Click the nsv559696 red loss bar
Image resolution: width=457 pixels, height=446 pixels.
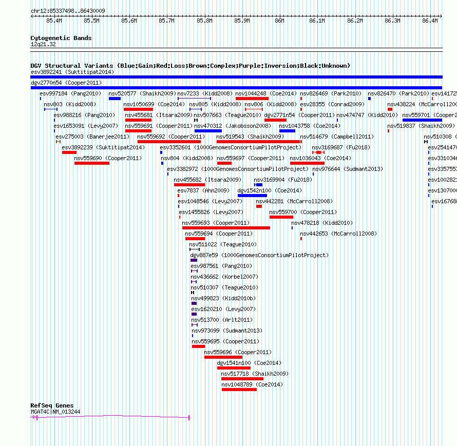click(x=223, y=357)
